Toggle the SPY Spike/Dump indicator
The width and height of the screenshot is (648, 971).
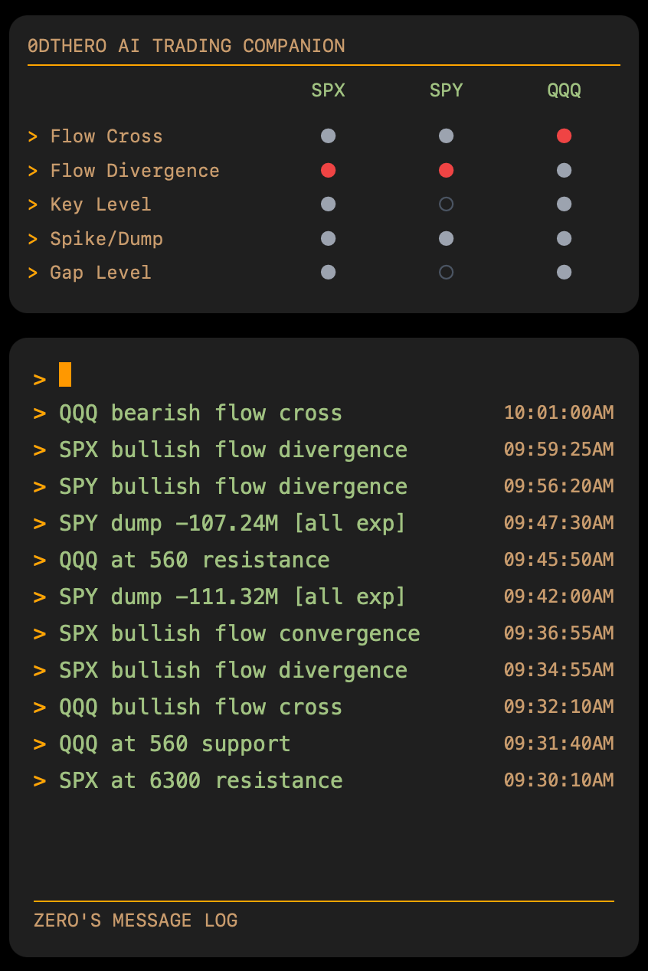(x=446, y=238)
